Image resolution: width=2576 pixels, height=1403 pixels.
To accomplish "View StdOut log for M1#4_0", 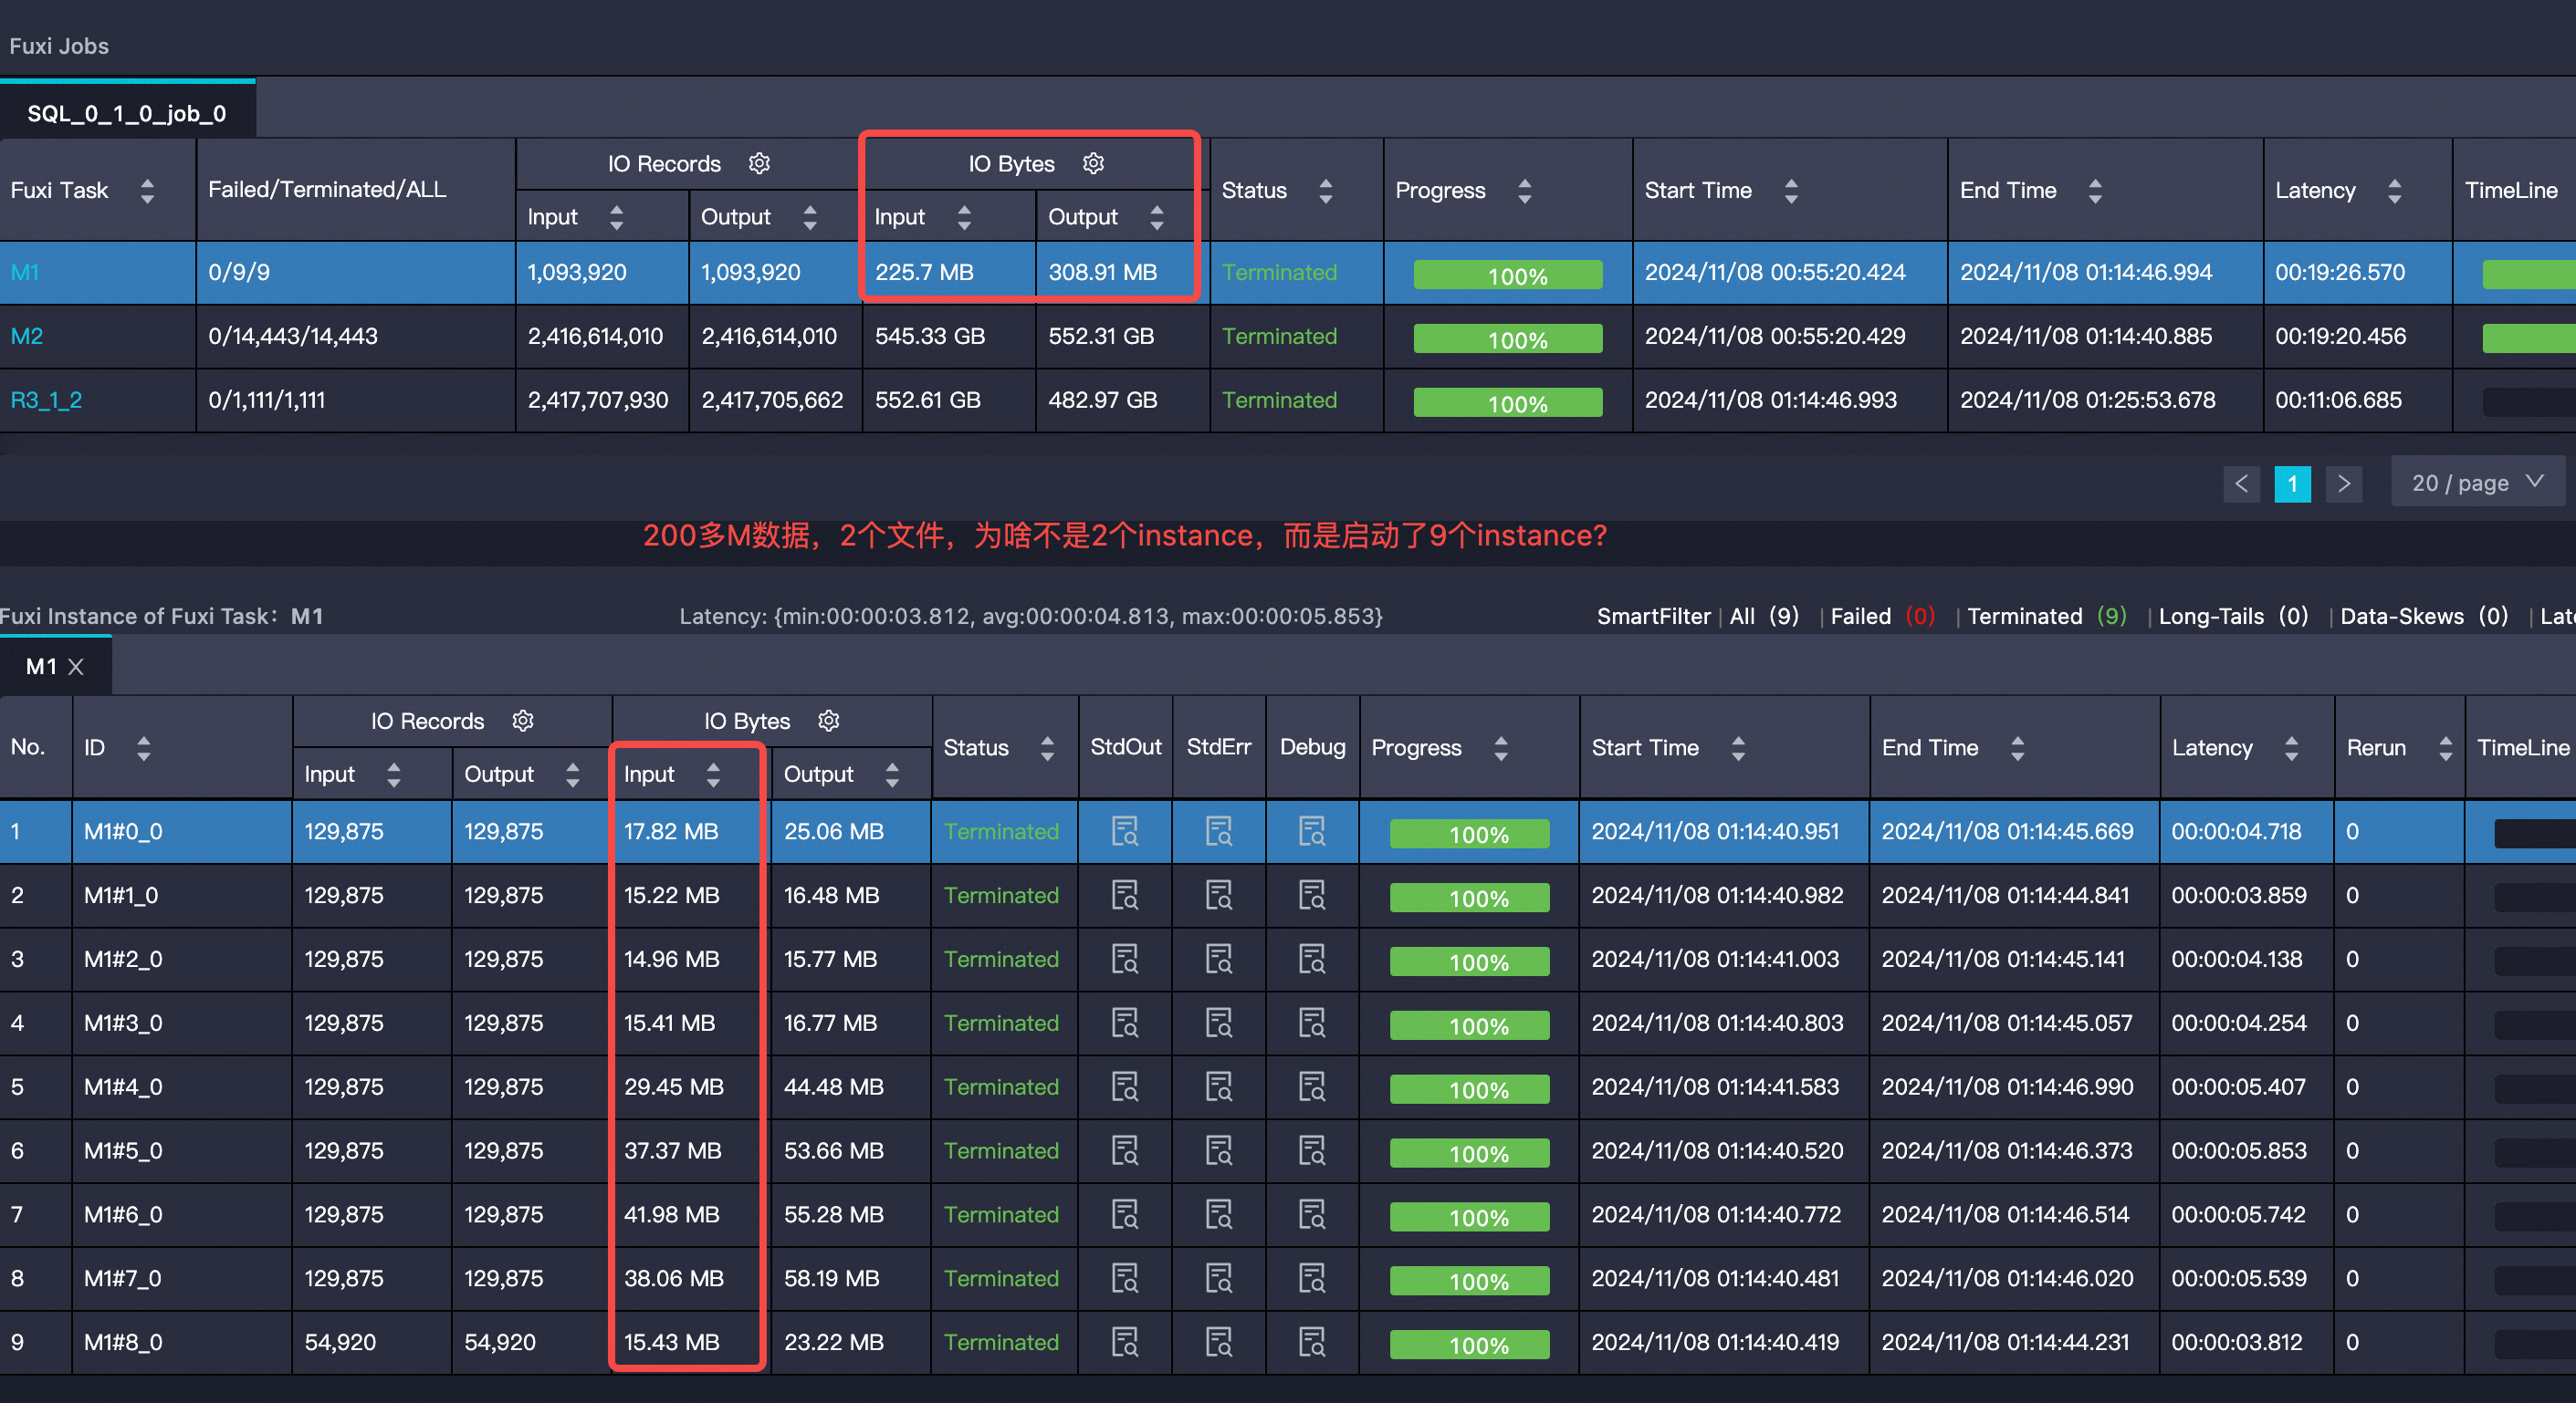I will pyautogui.click(x=1125, y=1087).
